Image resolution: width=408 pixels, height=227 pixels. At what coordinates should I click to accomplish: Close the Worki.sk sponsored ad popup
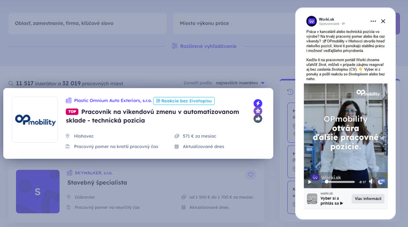[383, 21]
